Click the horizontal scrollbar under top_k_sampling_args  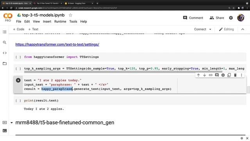[123, 72]
